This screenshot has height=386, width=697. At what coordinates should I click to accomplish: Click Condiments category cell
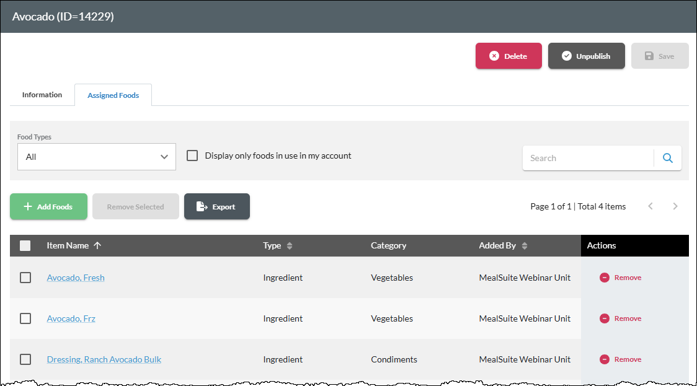394,359
